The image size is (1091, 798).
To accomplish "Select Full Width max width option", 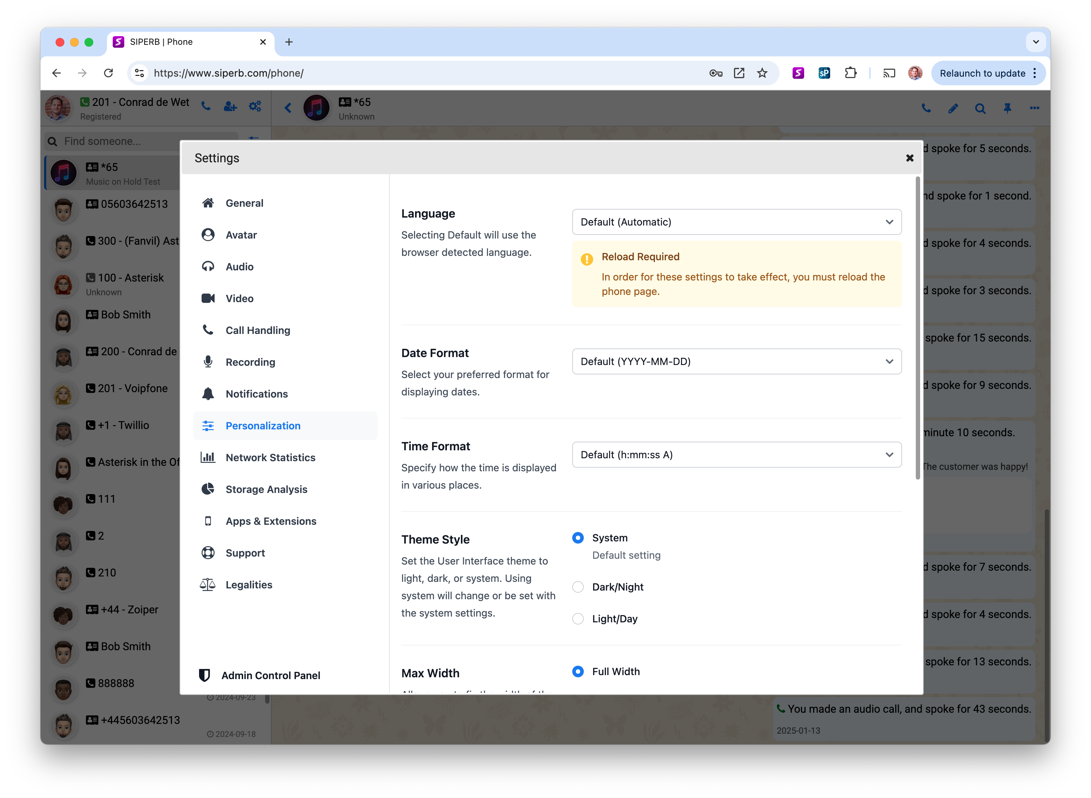I will pos(578,672).
